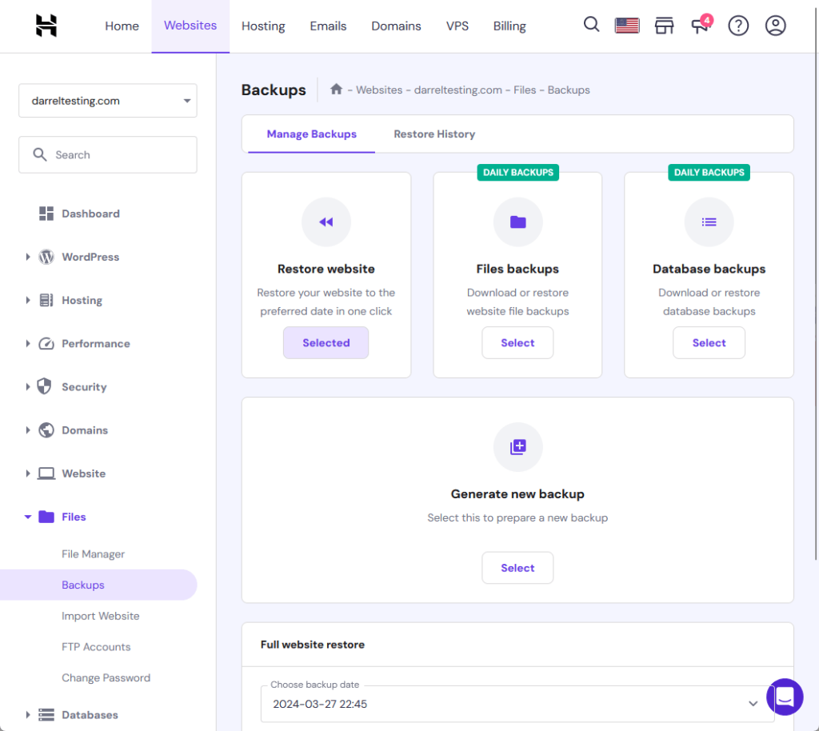This screenshot has height=731, width=819.
Task: Click the WordPress logo icon
Action: (x=46, y=257)
